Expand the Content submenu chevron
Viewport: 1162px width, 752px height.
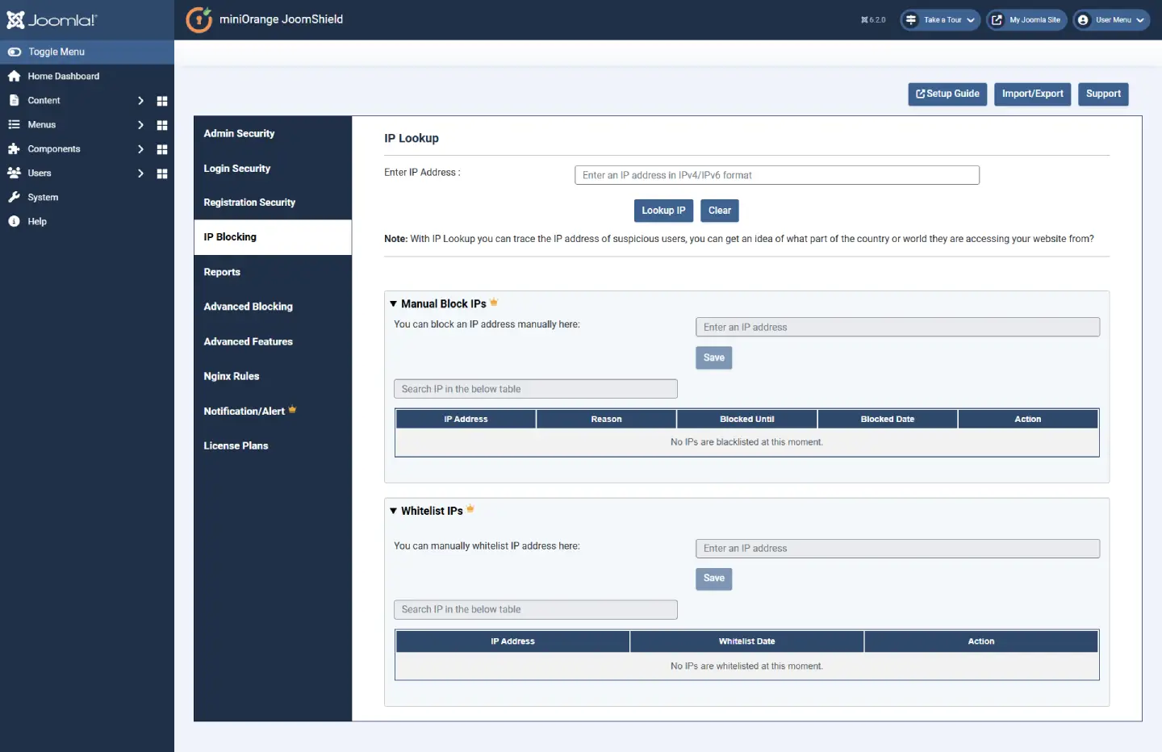[x=140, y=101]
